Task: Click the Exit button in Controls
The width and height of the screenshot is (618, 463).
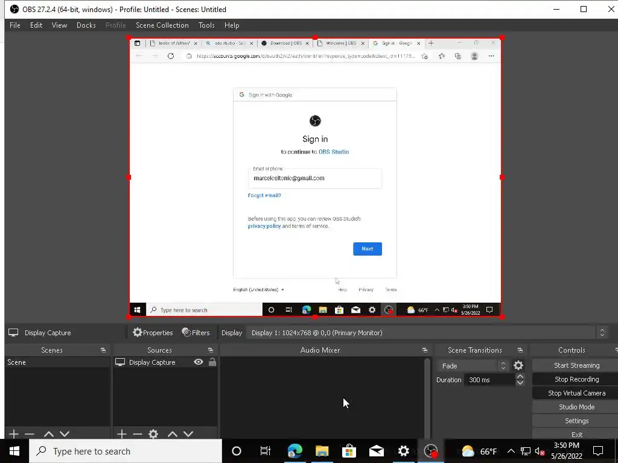Action: coord(576,434)
